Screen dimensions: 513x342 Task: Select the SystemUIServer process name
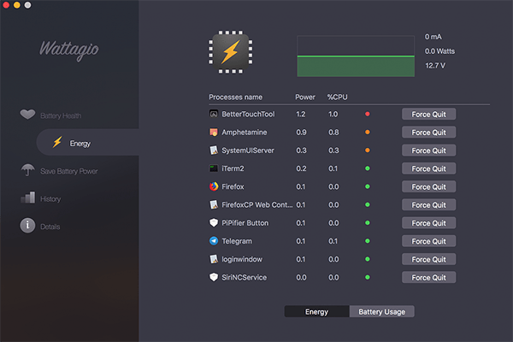(x=248, y=150)
